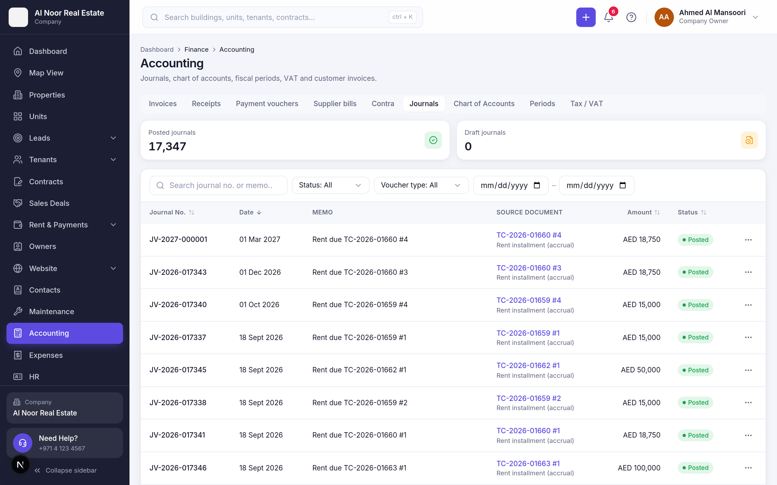
Task: Switch to the Invoices tab
Action: [x=162, y=104]
